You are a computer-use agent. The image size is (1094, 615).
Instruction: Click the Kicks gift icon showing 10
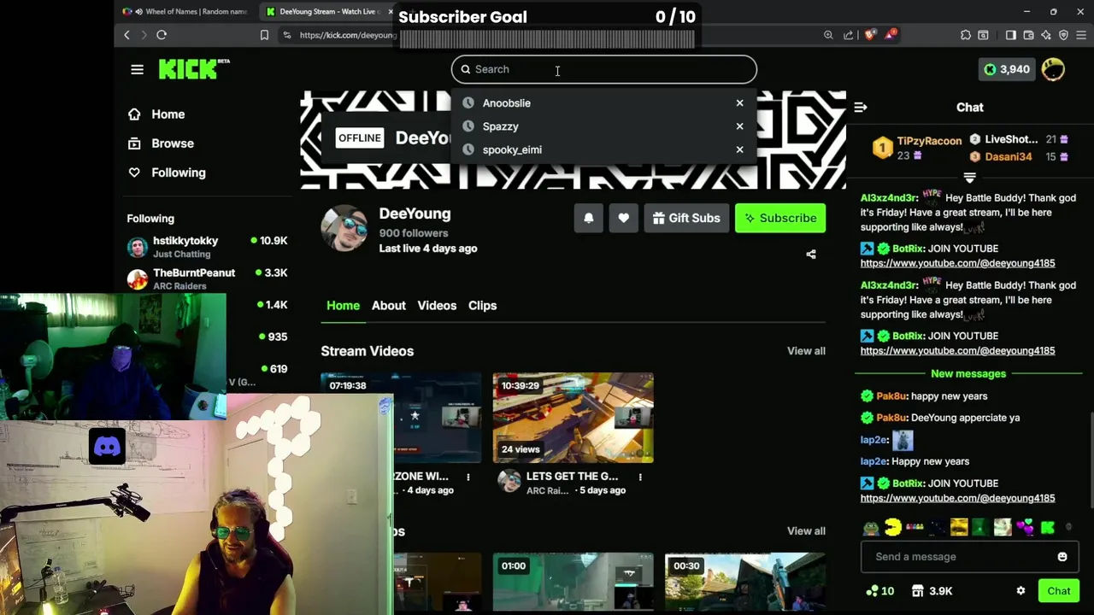pyautogui.click(x=880, y=591)
